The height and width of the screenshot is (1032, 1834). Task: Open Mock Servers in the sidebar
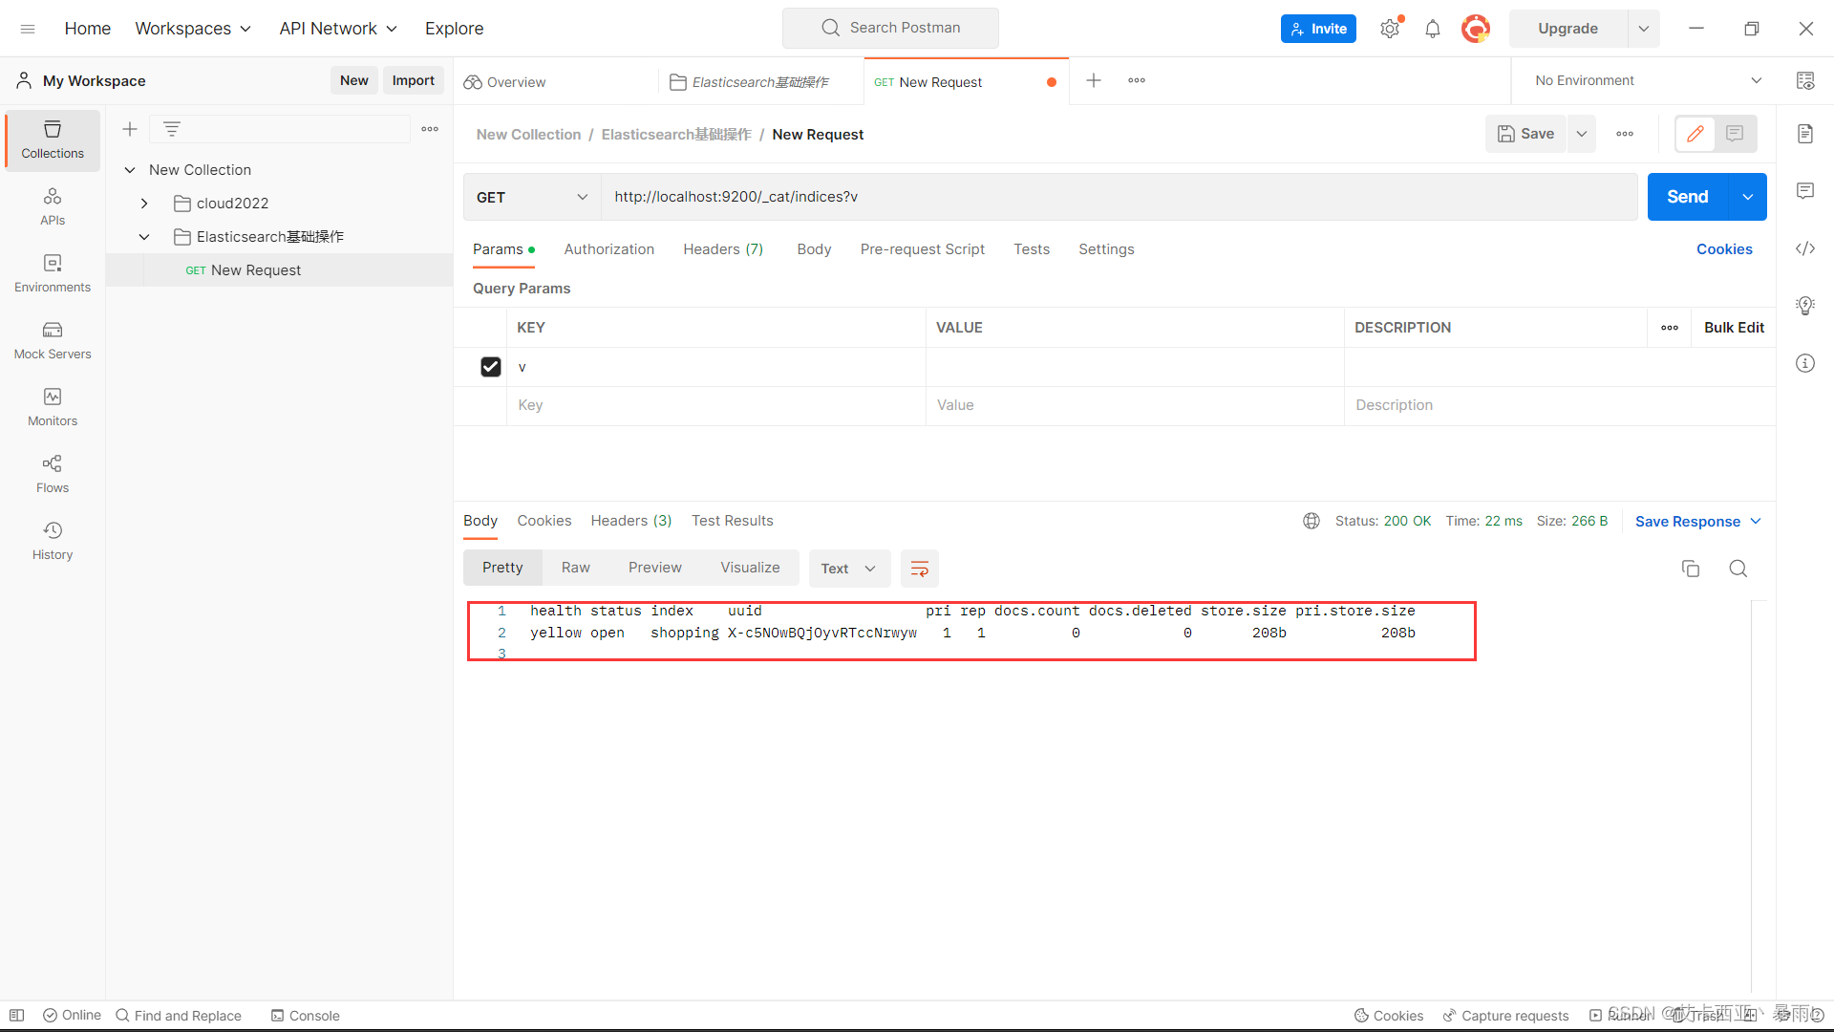coord(53,340)
